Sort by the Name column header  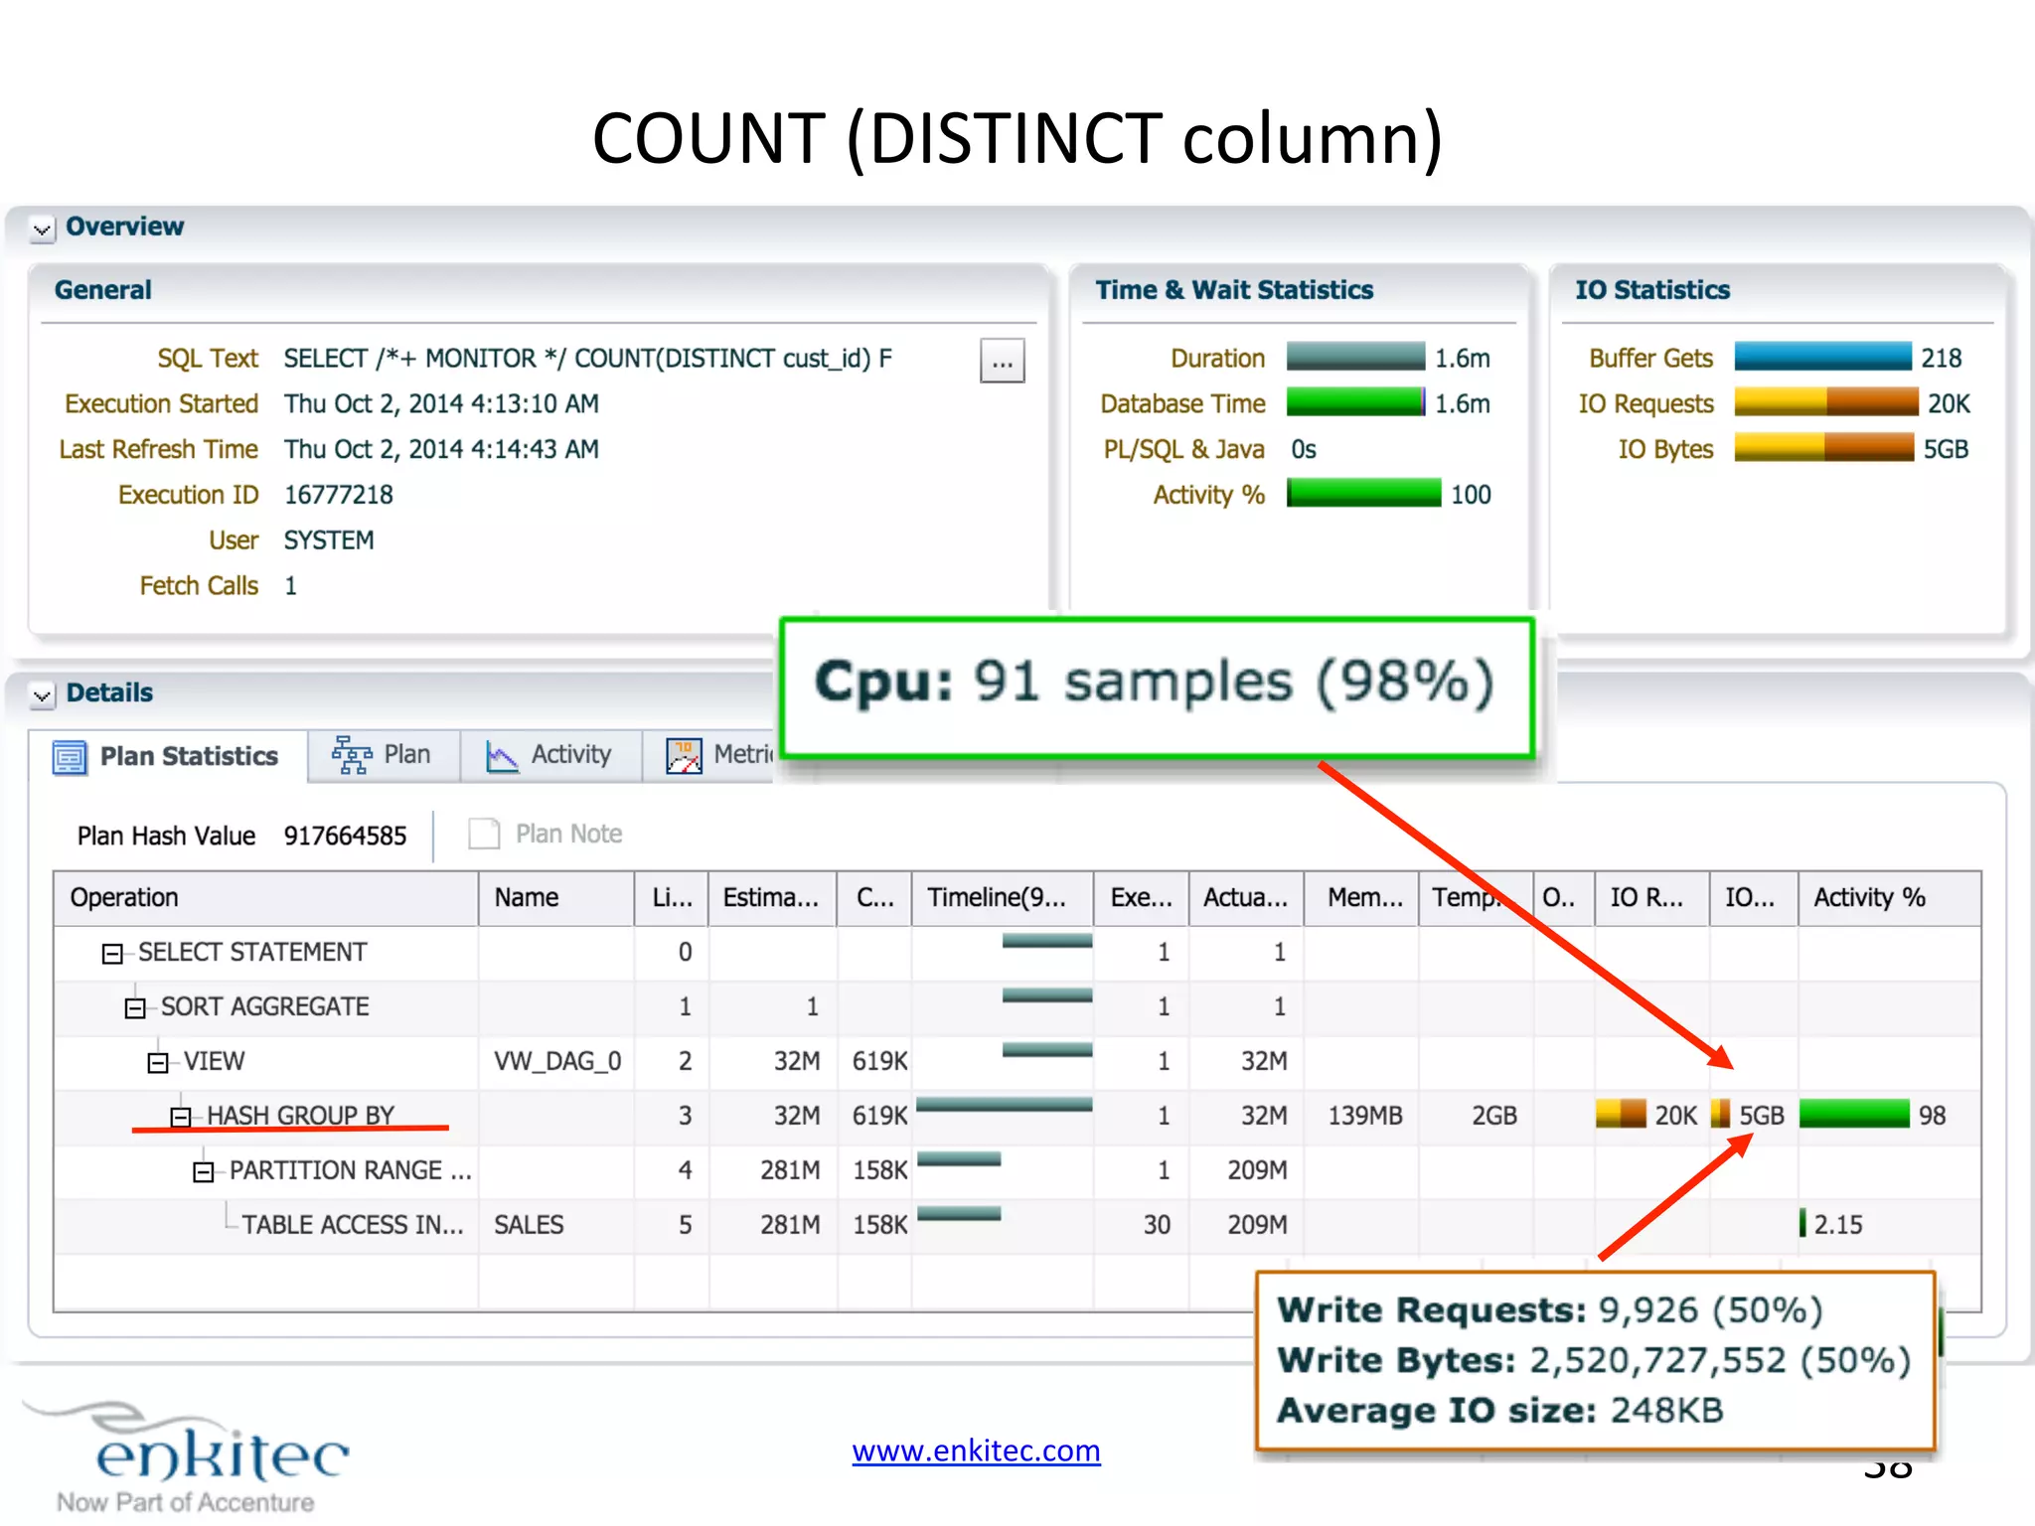(x=556, y=898)
